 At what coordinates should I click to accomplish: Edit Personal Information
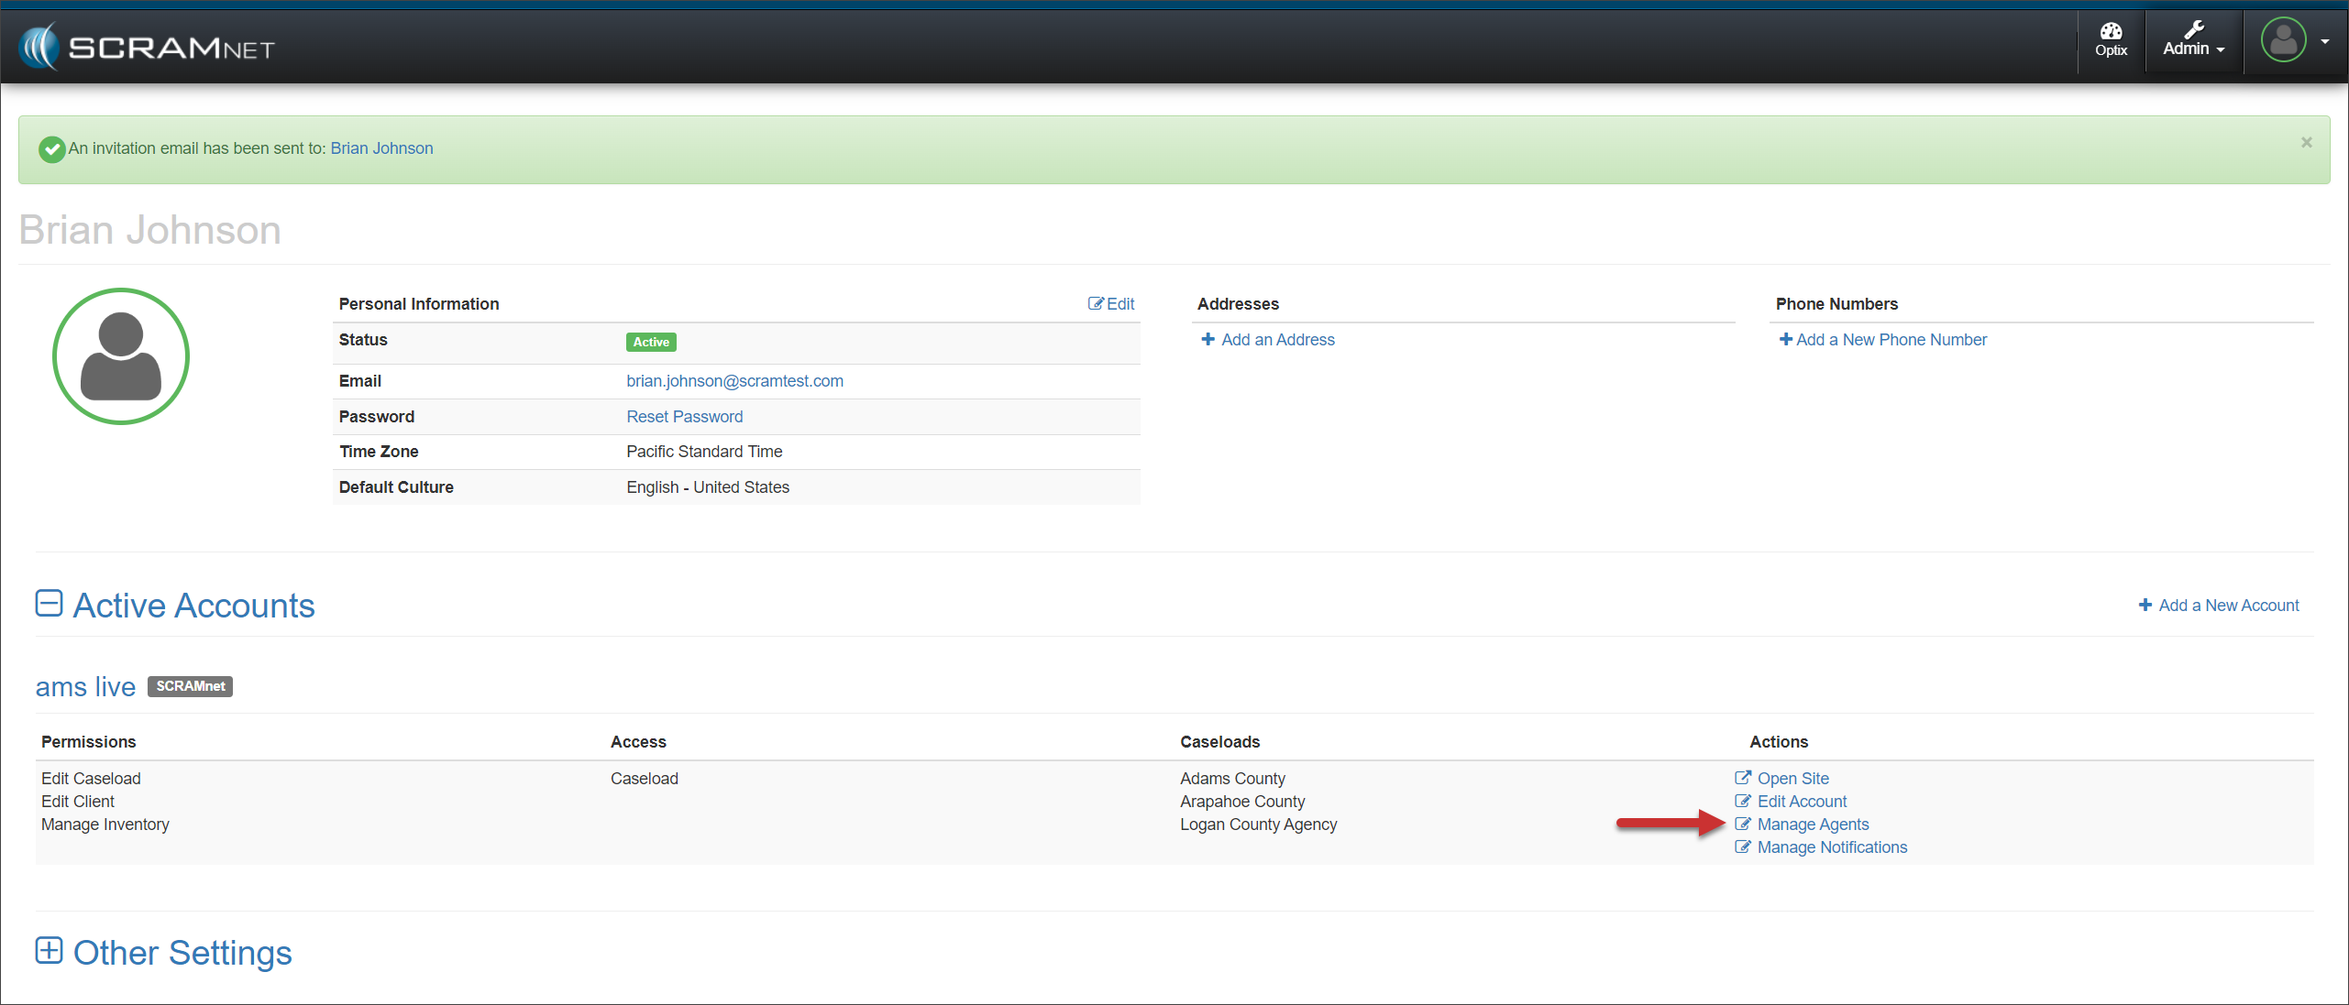(1111, 304)
